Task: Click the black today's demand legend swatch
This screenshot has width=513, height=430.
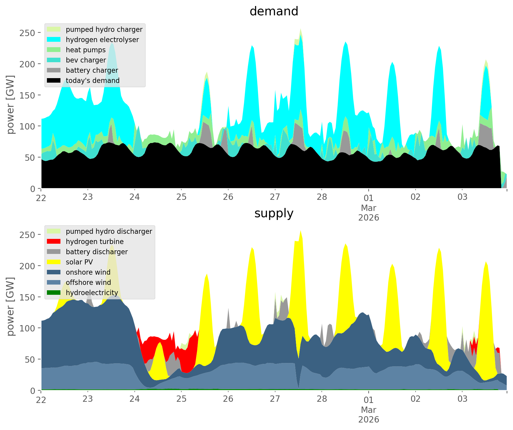Action: point(54,81)
